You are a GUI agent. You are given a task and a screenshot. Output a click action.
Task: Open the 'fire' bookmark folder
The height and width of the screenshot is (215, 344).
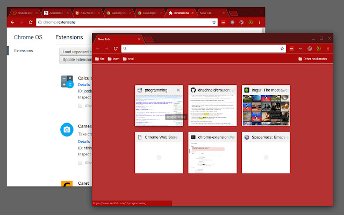(x=100, y=59)
